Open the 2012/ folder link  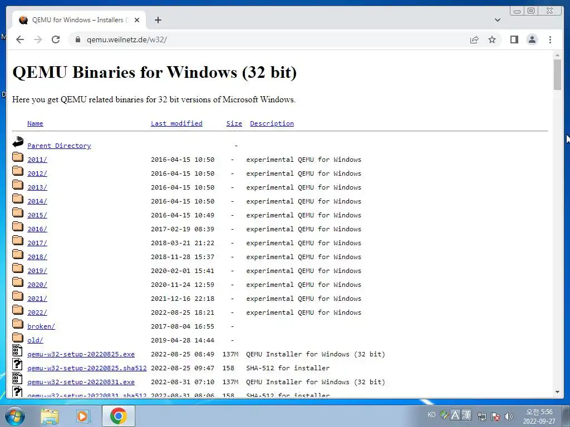point(37,173)
